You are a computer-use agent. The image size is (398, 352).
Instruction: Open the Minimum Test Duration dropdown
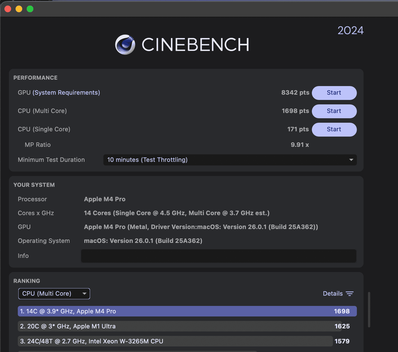[230, 160]
